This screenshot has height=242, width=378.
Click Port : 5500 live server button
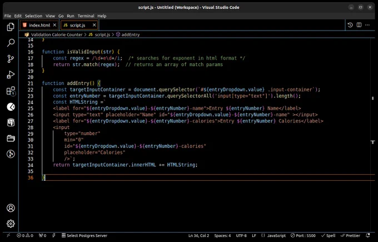303,235
